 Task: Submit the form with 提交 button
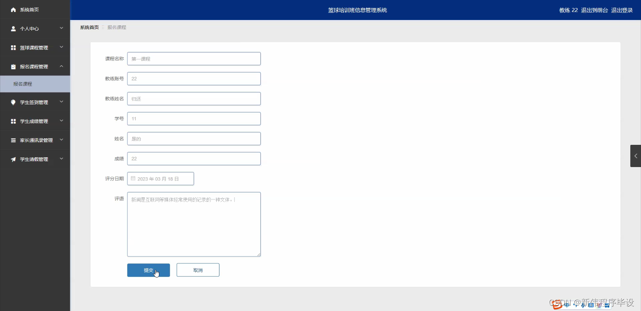[x=149, y=270]
